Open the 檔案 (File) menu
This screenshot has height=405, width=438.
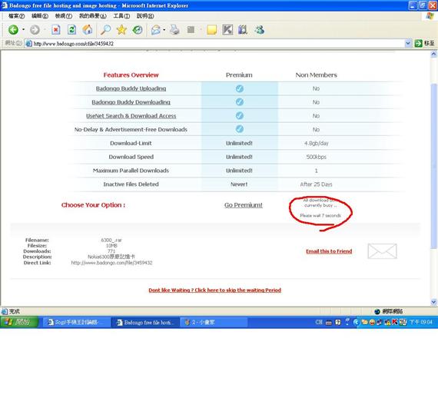(x=16, y=16)
